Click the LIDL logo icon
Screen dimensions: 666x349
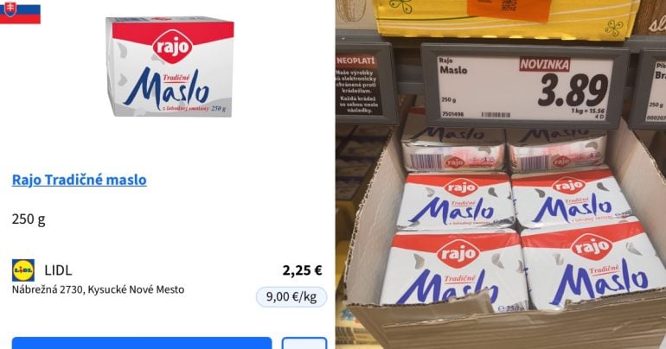(x=23, y=270)
